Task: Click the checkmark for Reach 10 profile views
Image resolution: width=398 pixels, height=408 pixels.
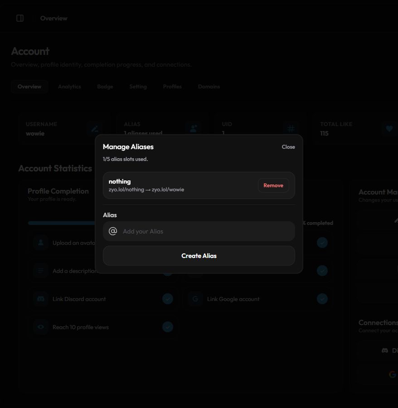Action: (x=168, y=327)
